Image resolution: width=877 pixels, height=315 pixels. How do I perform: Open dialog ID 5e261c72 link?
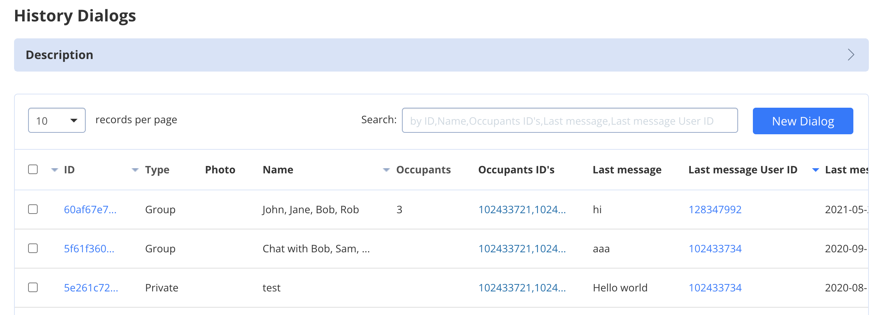click(x=91, y=288)
